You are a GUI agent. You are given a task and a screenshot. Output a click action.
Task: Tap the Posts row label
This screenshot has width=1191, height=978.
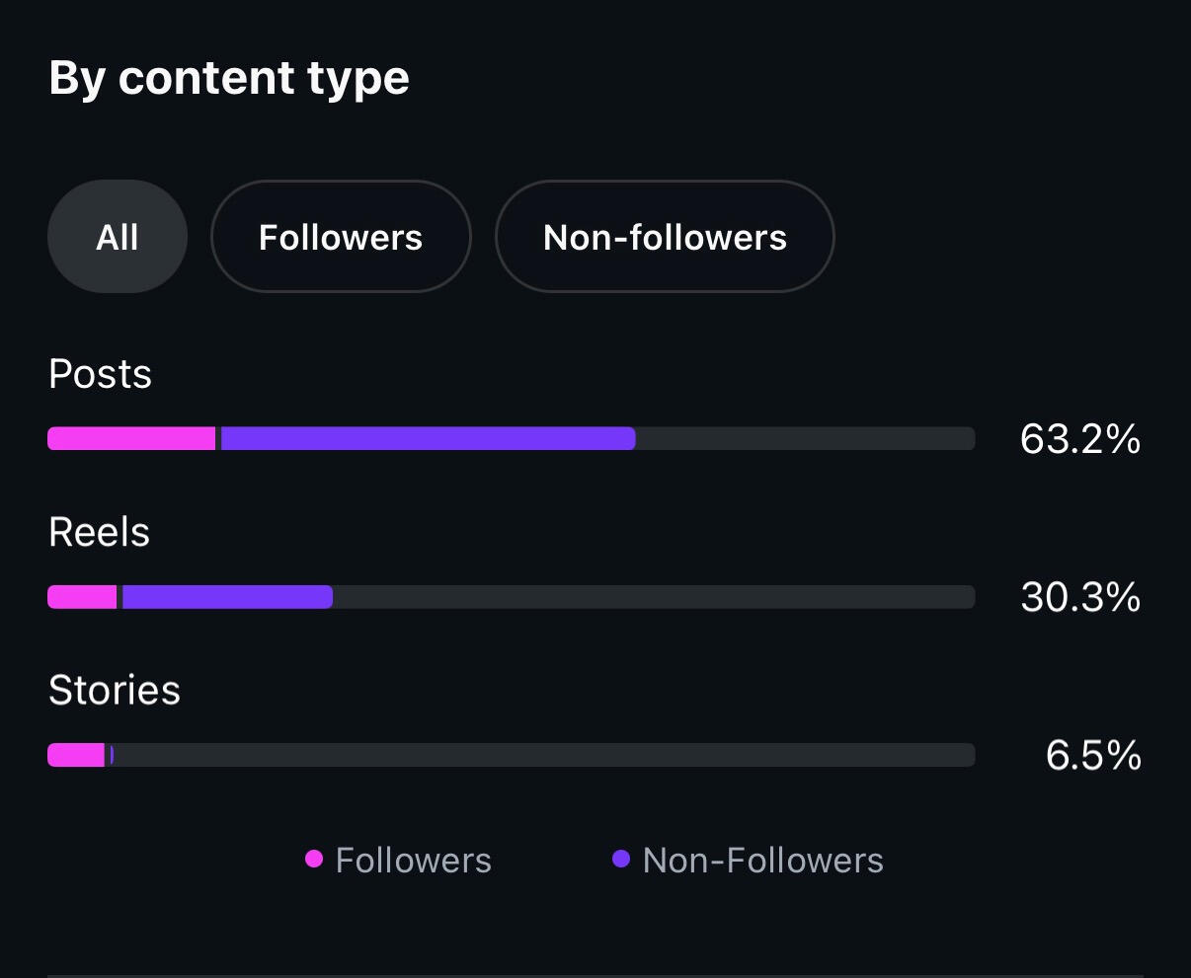click(x=100, y=375)
